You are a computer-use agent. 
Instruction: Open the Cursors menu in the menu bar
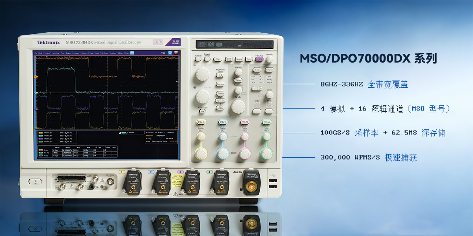point(76,52)
